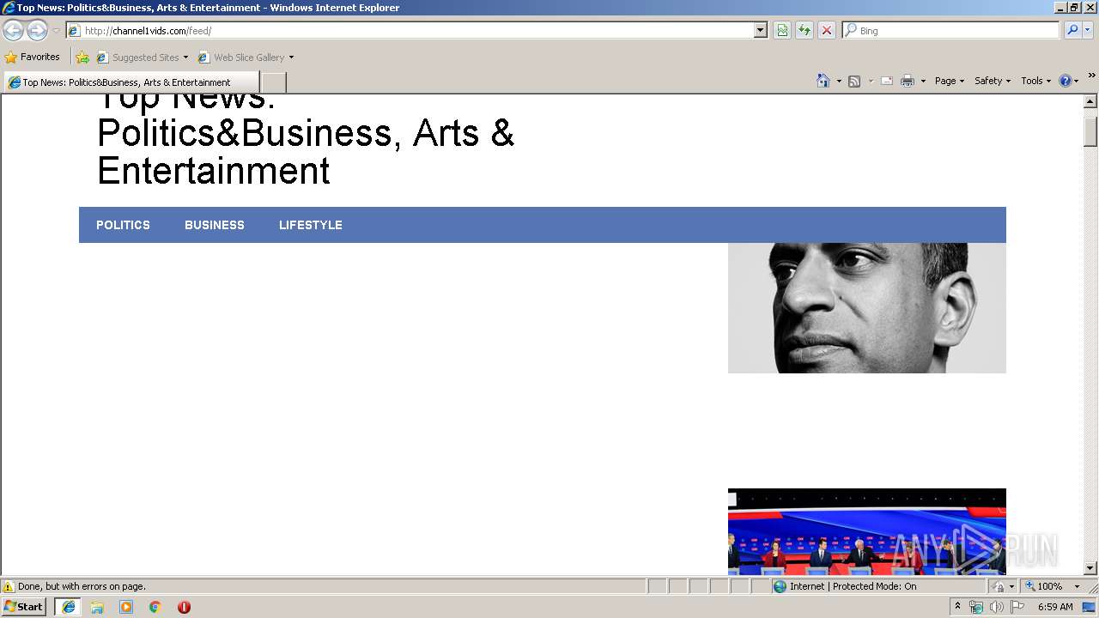Click the blue Help question mark icon

(x=1066, y=81)
